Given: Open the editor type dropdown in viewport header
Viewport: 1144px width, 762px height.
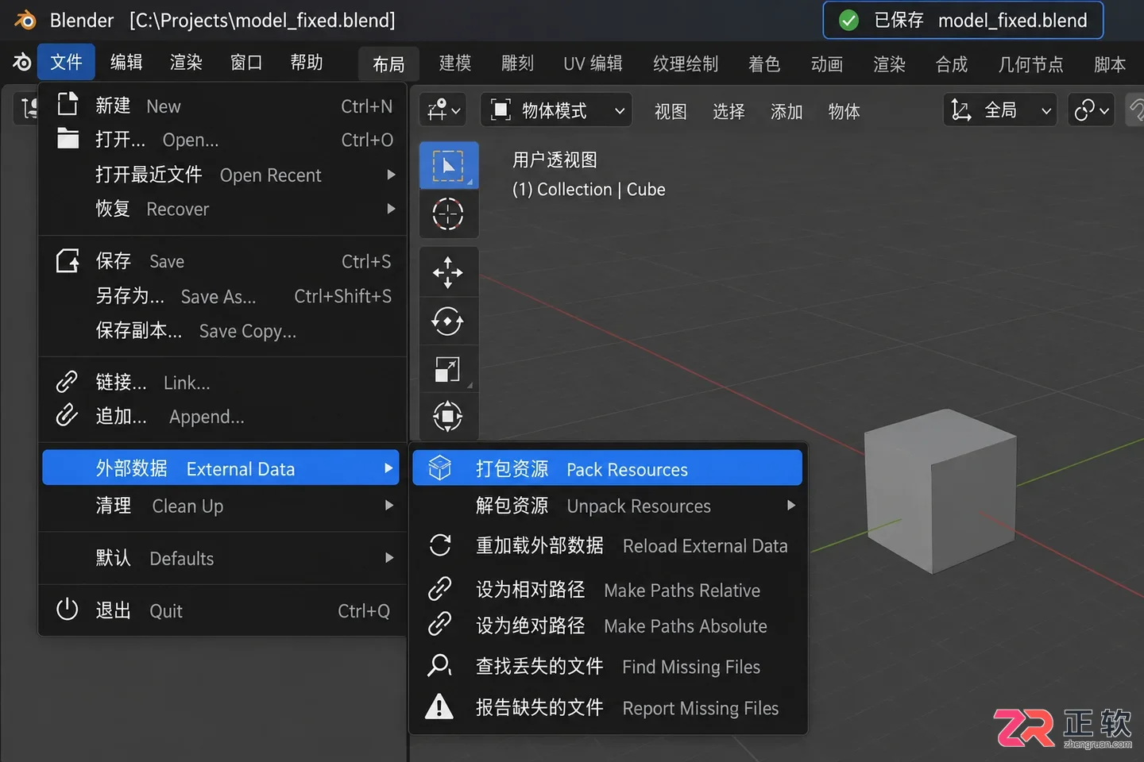Looking at the screenshot, I should (x=443, y=110).
